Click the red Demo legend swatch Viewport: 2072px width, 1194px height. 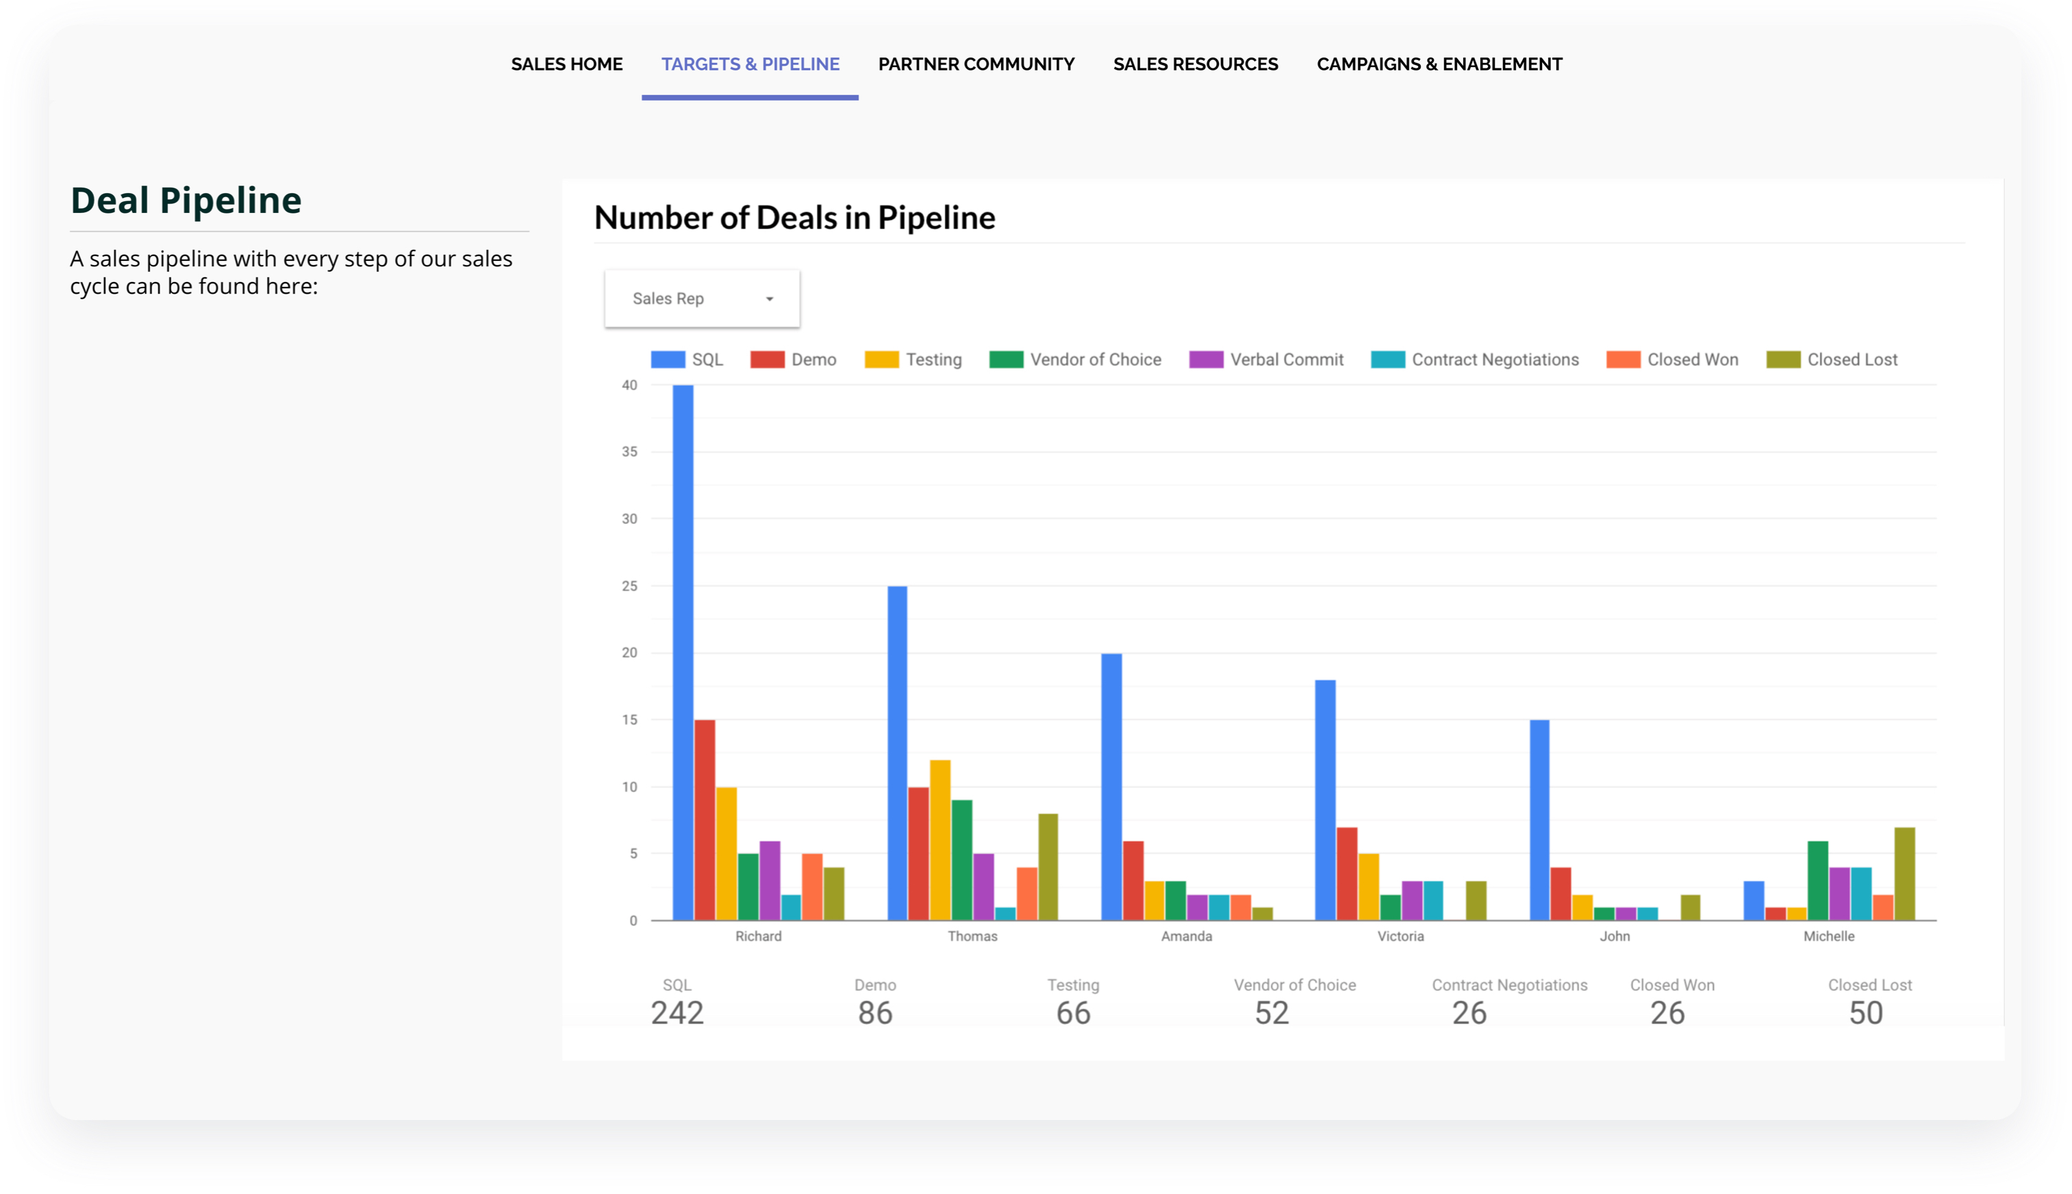click(767, 360)
